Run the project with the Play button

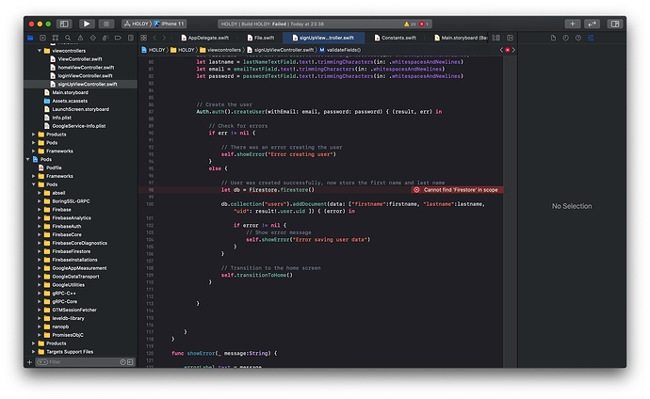[x=87, y=24]
